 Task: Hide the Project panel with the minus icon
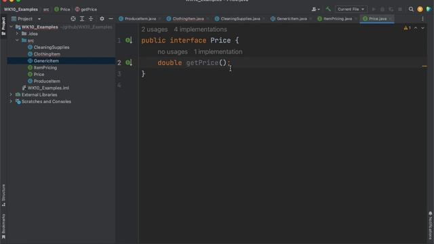111,19
